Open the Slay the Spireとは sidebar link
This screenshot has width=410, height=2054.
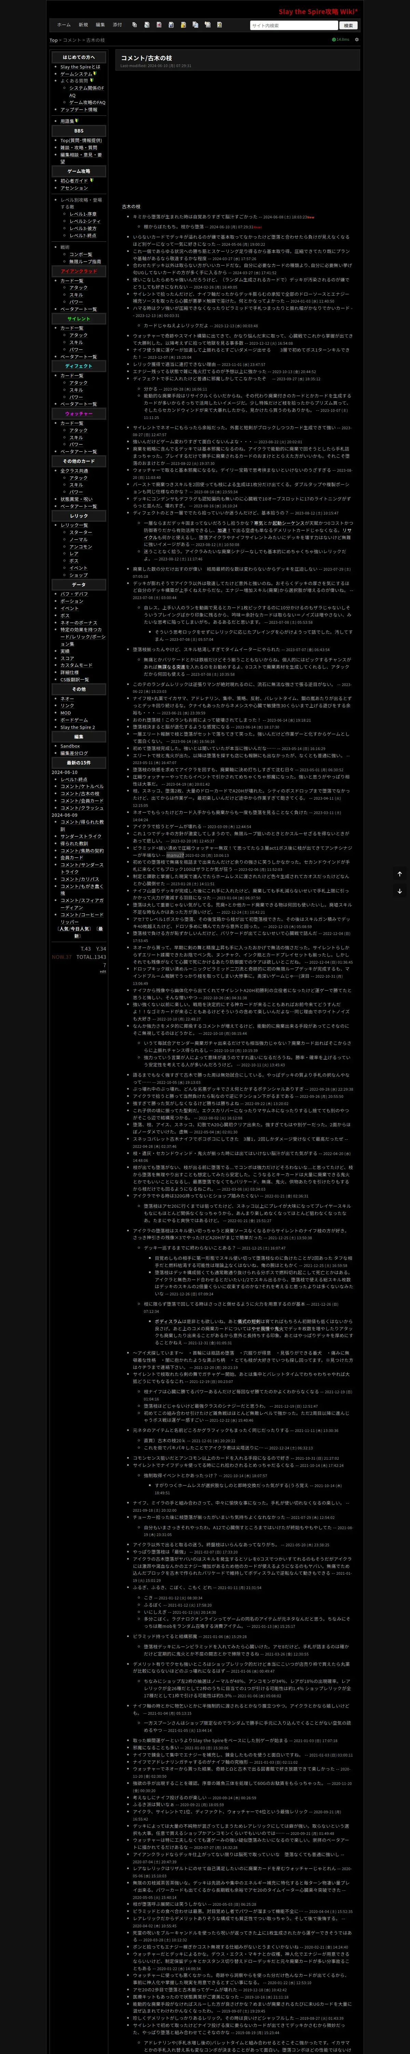80,67
